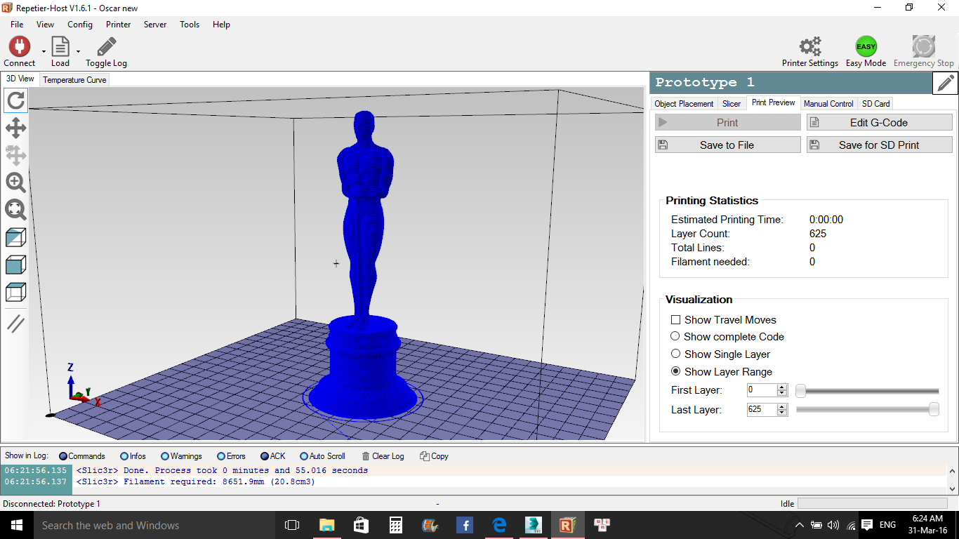Screen dimensions: 959x539
Task: Show hidden system tray icons
Action: click(800, 525)
